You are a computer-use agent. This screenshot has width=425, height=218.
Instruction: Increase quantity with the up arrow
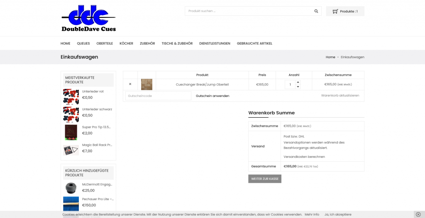tap(298, 82)
